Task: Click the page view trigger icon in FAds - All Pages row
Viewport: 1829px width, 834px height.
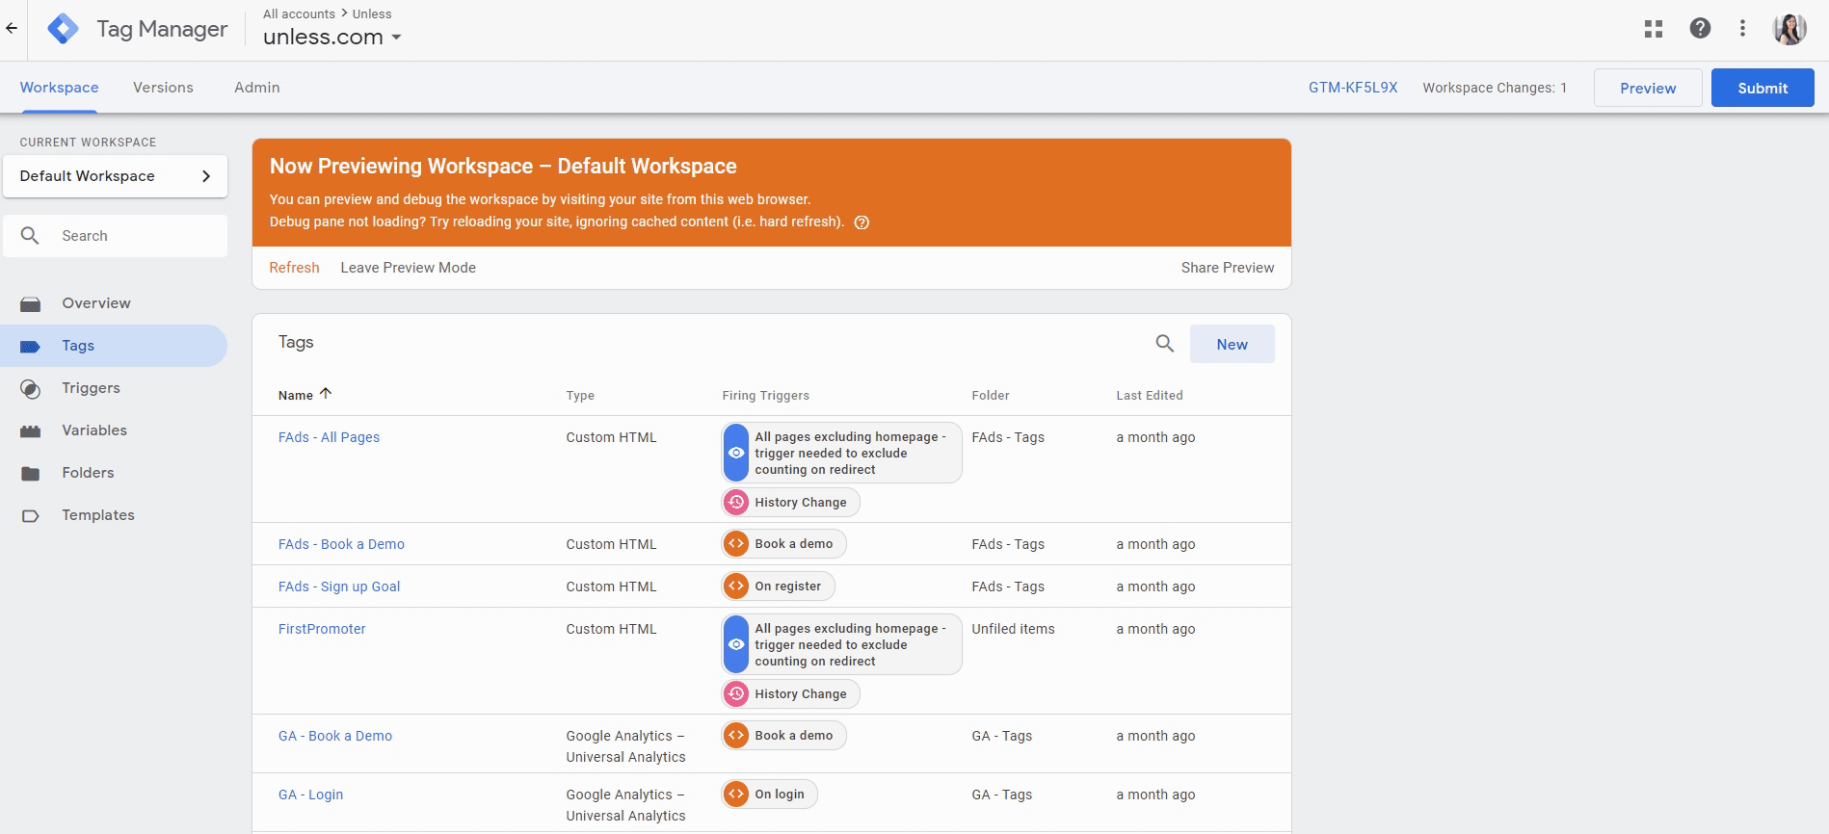Action: tap(736, 453)
